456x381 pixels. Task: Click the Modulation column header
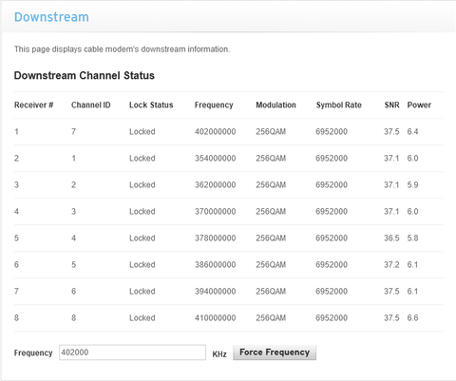275,105
